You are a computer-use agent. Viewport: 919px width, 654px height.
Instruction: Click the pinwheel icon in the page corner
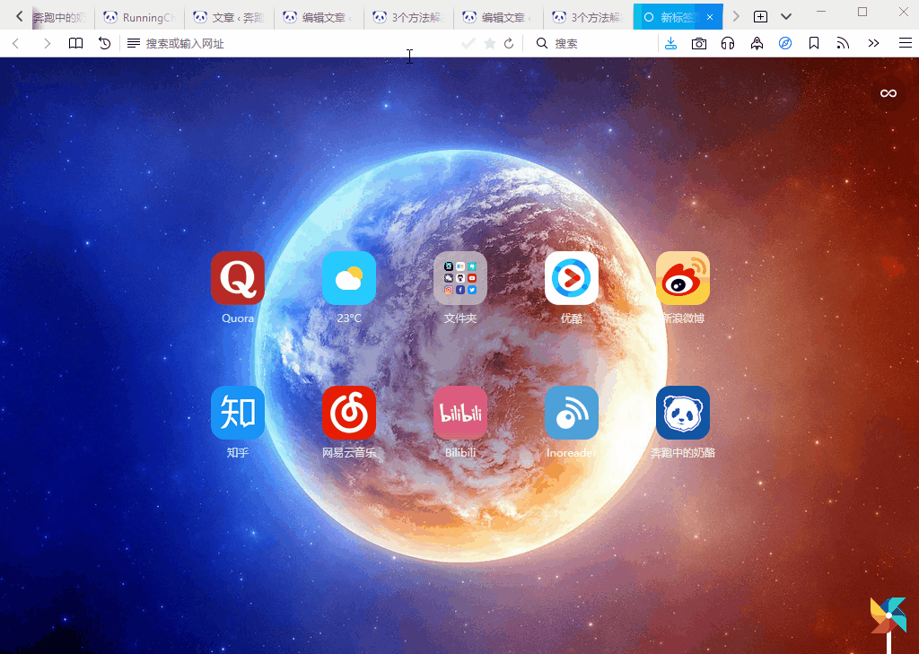tap(888, 616)
